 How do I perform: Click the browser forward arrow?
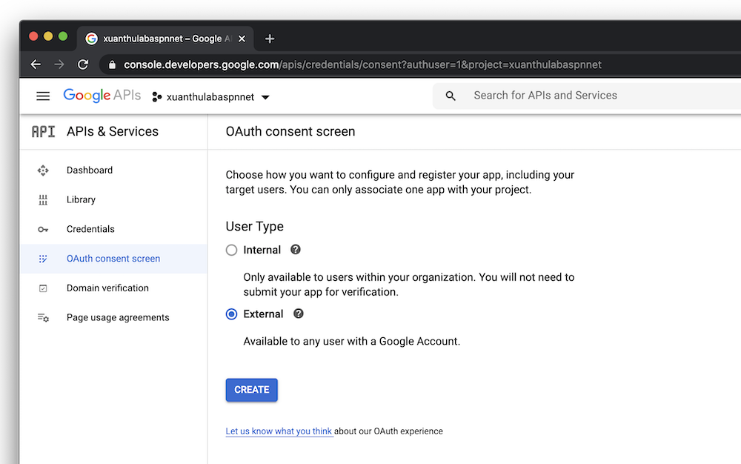(59, 64)
